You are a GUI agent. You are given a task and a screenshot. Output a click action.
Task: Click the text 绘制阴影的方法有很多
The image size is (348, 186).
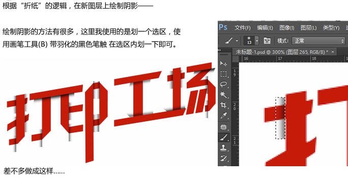[38, 31]
